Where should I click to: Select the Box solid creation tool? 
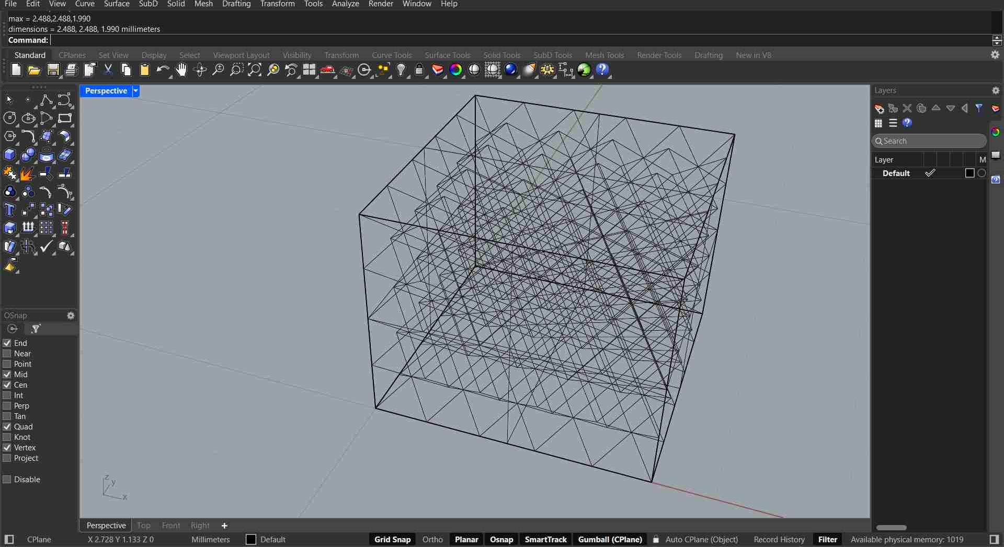click(9, 155)
